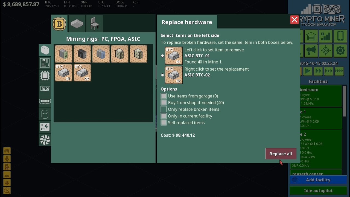Open the cooling fan category icon
The image size is (350, 197).
pos(45,140)
